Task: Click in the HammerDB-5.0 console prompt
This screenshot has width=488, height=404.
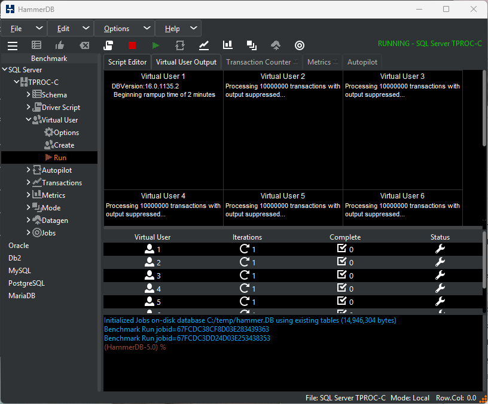Action: pyautogui.click(x=135, y=347)
